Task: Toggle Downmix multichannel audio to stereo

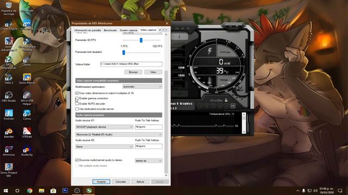Action: coord(77,160)
